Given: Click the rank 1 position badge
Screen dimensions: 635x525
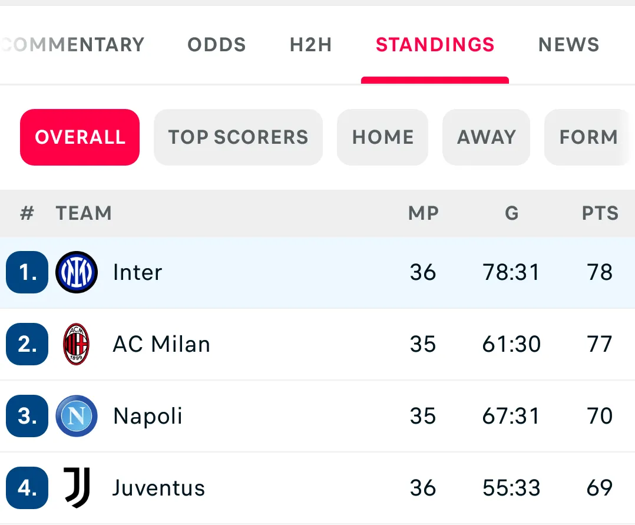Looking at the screenshot, I should coord(27,272).
